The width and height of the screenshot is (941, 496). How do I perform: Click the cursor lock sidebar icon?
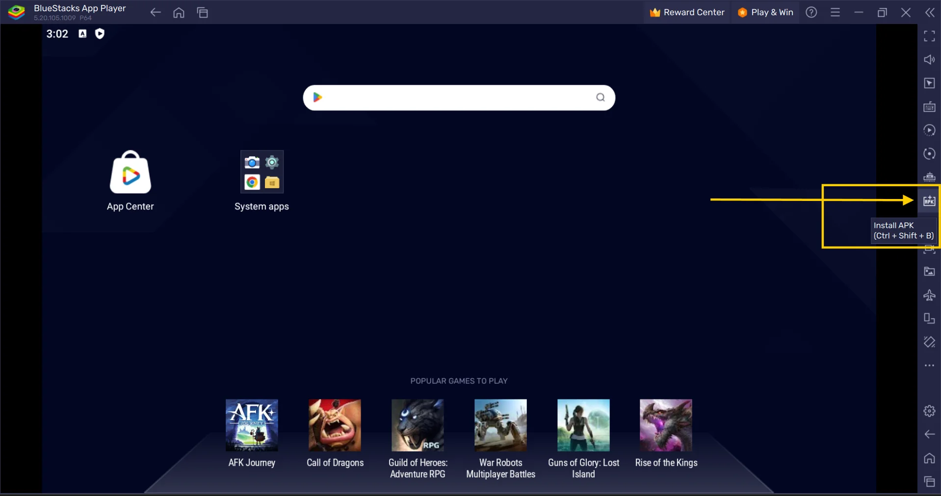click(929, 83)
